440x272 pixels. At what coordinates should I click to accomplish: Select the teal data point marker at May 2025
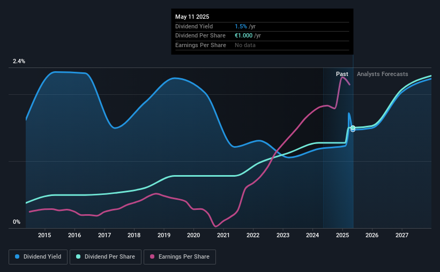[x=353, y=127]
